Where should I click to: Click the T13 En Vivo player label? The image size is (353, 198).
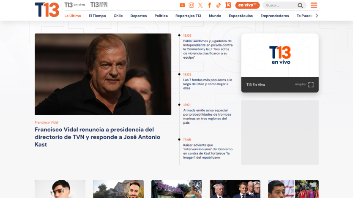click(x=255, y=85)
